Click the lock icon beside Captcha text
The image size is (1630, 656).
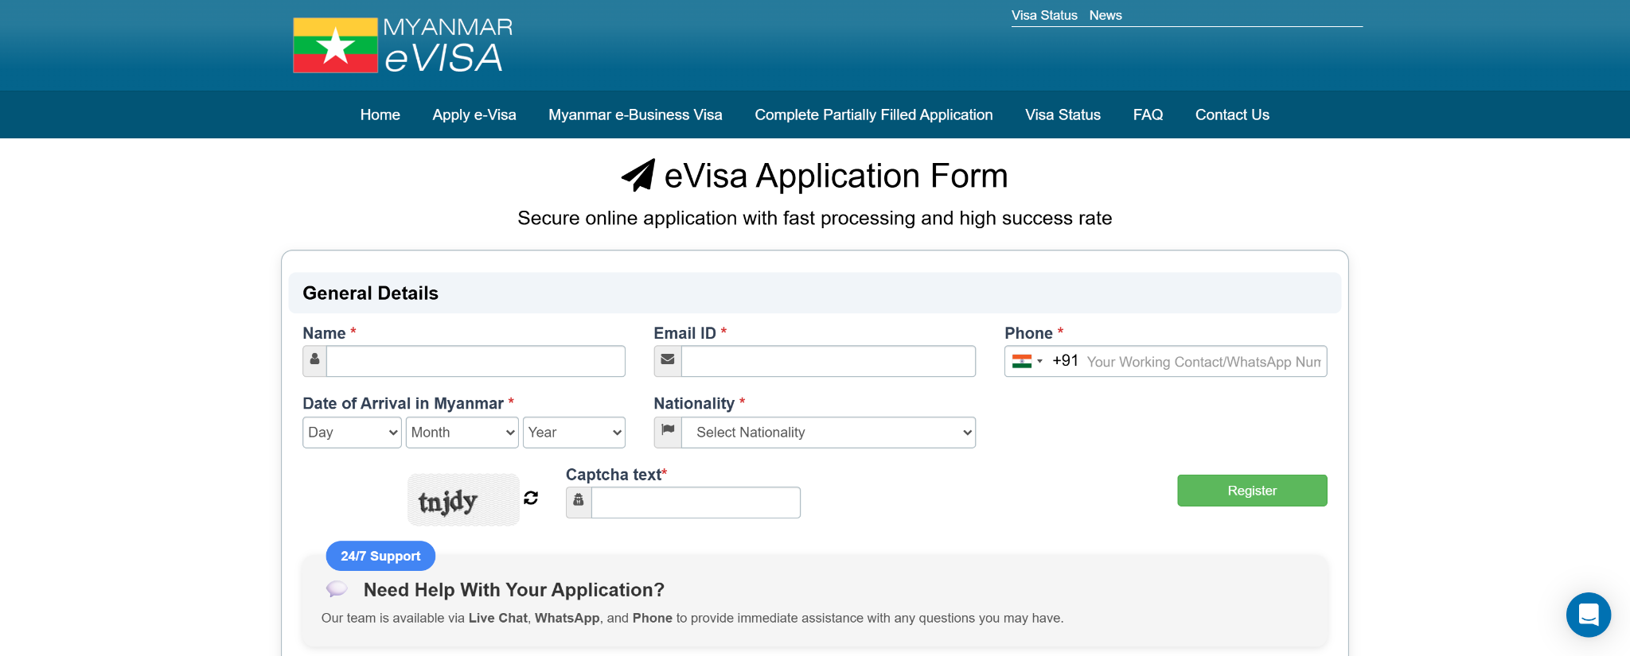[x=579, y=501]
